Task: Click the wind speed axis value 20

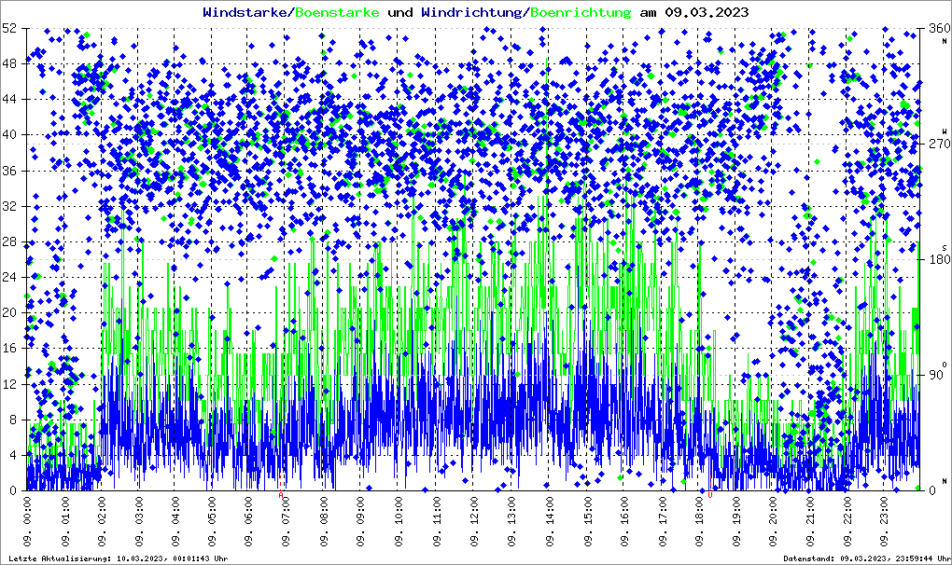Action: coord(9,313)
